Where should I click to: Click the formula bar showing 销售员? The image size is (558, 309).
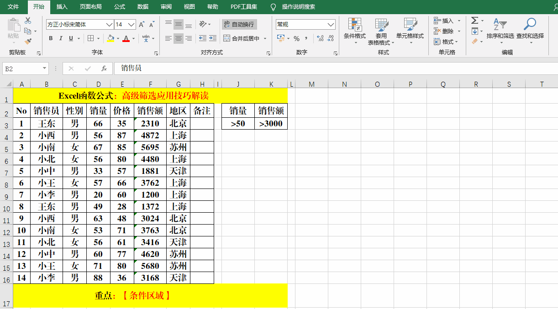point(336,68)
